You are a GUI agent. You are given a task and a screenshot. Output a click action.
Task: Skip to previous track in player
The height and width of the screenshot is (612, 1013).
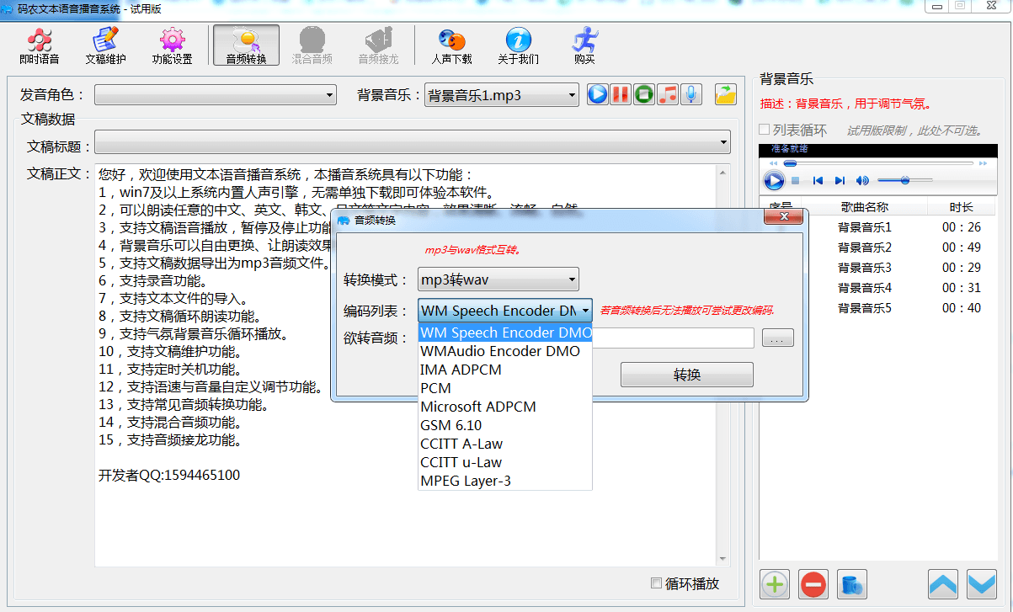pyautogui.click(x=818, y=180)
